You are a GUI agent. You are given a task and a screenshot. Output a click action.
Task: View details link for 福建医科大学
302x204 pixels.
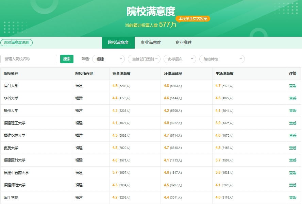(293, 160)
